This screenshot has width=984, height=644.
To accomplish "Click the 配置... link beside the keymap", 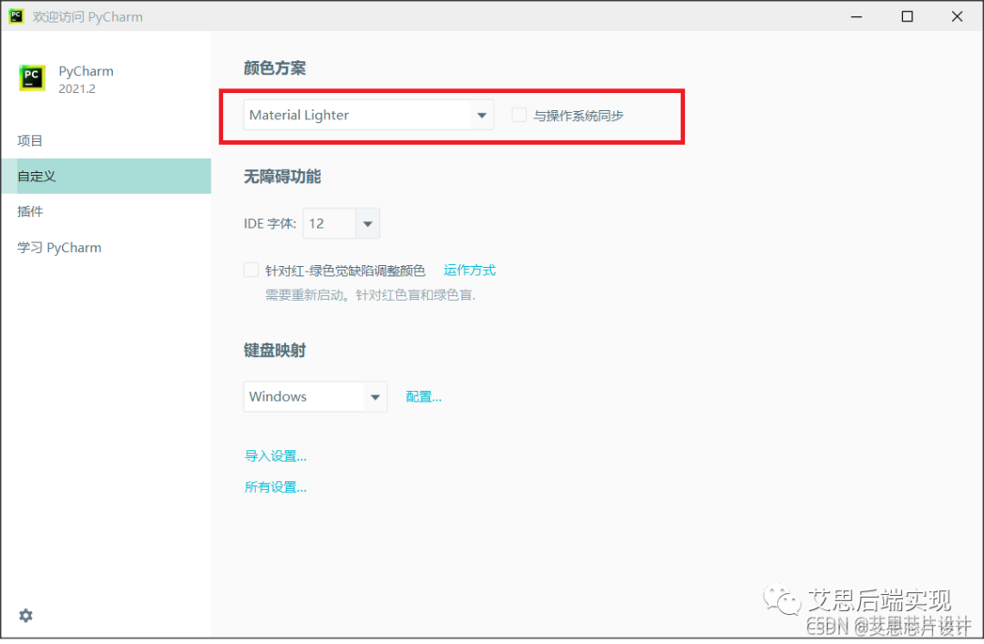I will (x=424, y=397).
